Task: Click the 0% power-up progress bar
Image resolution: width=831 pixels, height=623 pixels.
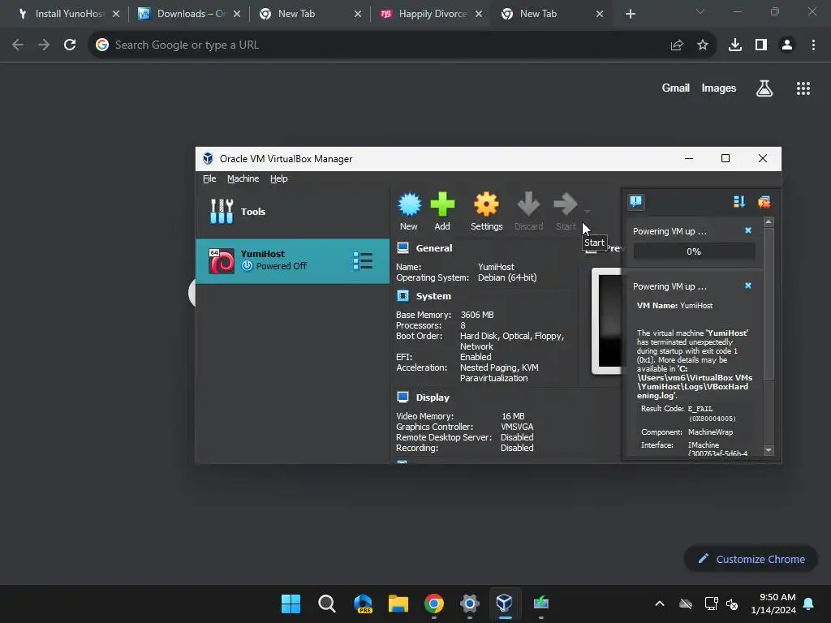Action: (x=694, y=251)
